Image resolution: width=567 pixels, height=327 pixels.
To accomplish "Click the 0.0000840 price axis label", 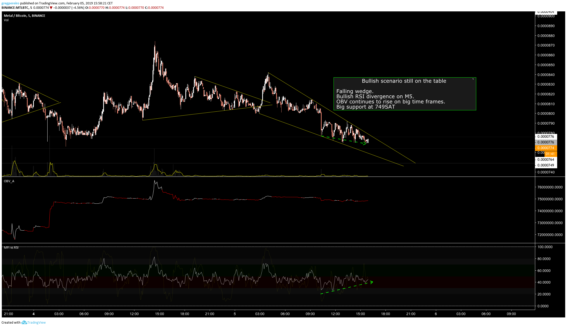I will 546,75.
